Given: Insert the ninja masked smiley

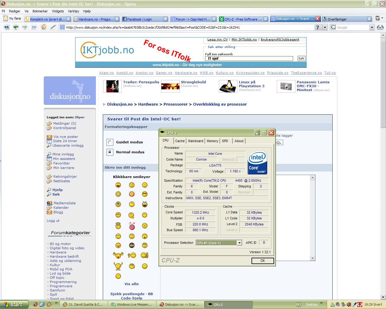Looking at the screenshot, I should click(132, 245).
